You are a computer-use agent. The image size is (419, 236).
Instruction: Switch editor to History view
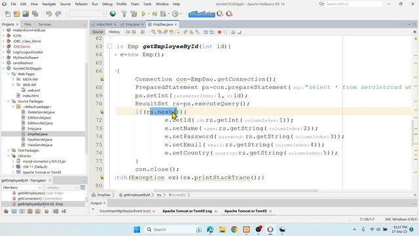[114, 32]
